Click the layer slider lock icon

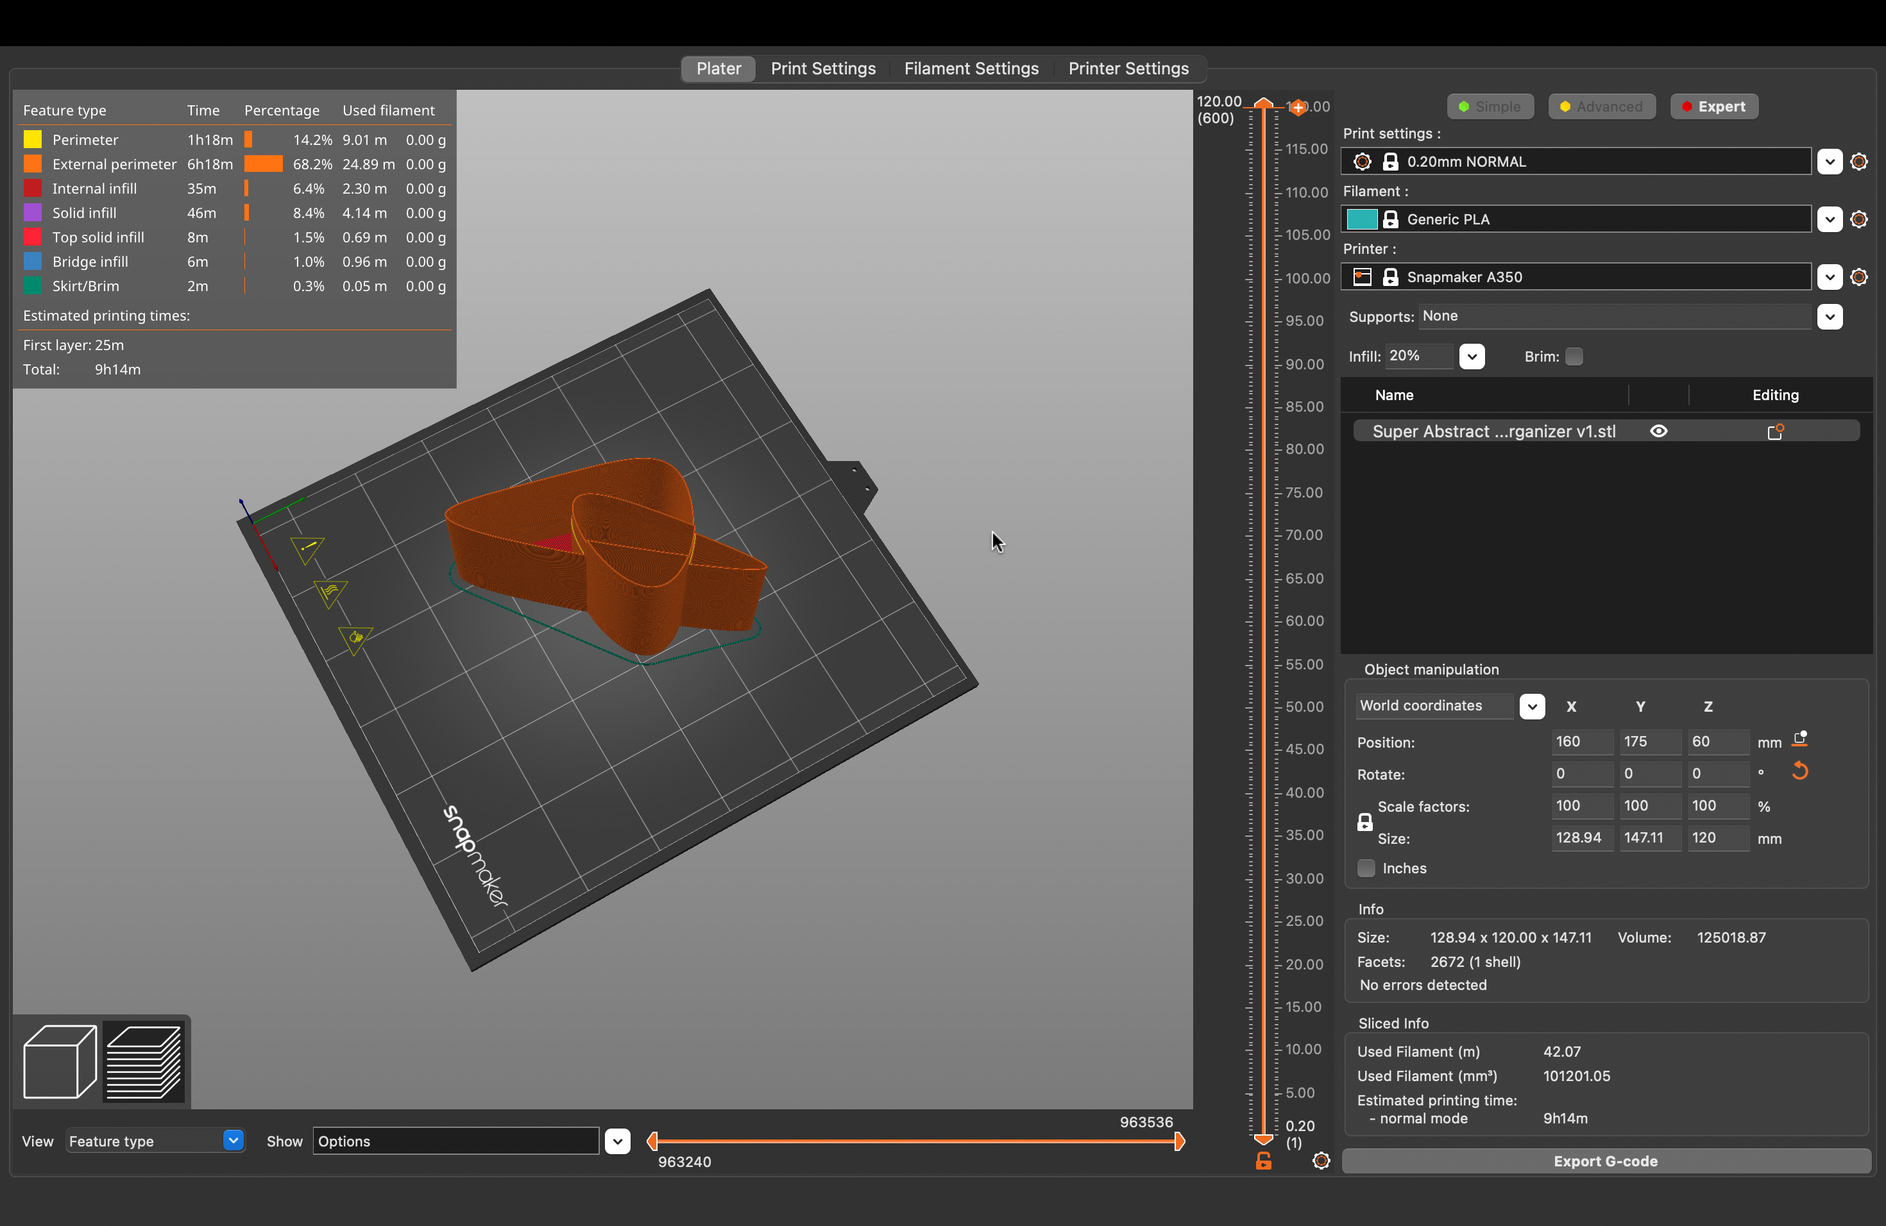[x=1263, y=1161]
